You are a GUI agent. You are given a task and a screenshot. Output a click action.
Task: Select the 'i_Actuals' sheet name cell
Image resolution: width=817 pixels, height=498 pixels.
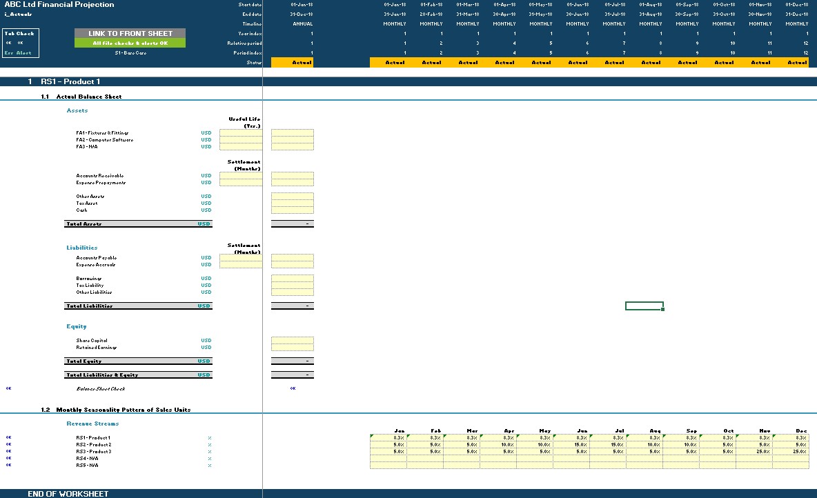[18, 14]
